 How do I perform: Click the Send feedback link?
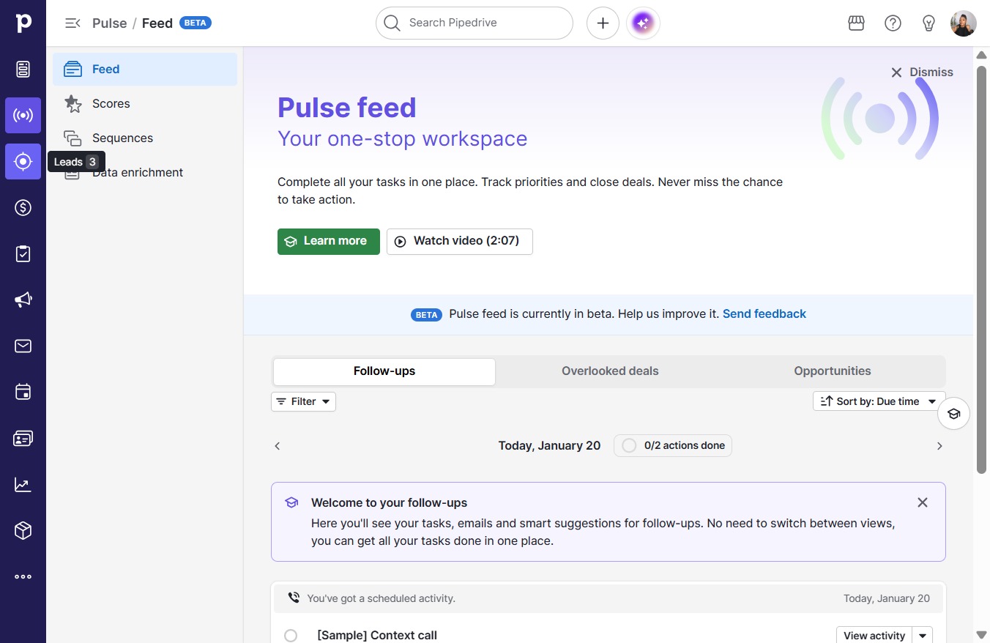coord(764,314)
